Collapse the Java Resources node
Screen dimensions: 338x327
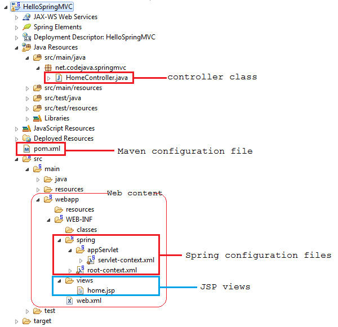(x=16, y=48)
